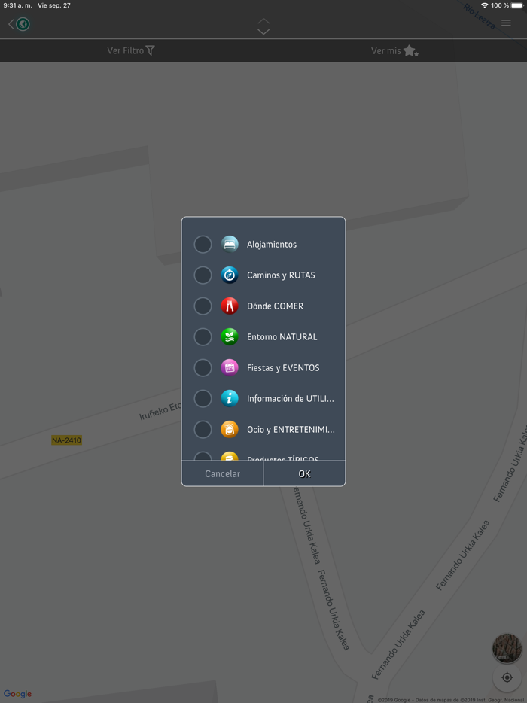Click the Dónde COMER fork-and-knife icon
This screenshot has width=527, height=703.
230,306
